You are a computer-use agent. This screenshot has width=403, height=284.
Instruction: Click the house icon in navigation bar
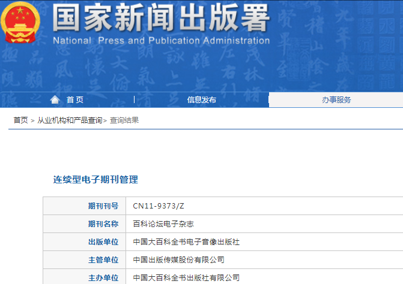55,99
